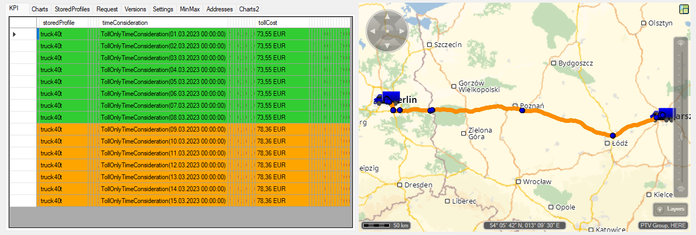Click the timeConsideration column header
Image resolution: width=696 pixels, height=235 pixels.
[x=163, y=23]
